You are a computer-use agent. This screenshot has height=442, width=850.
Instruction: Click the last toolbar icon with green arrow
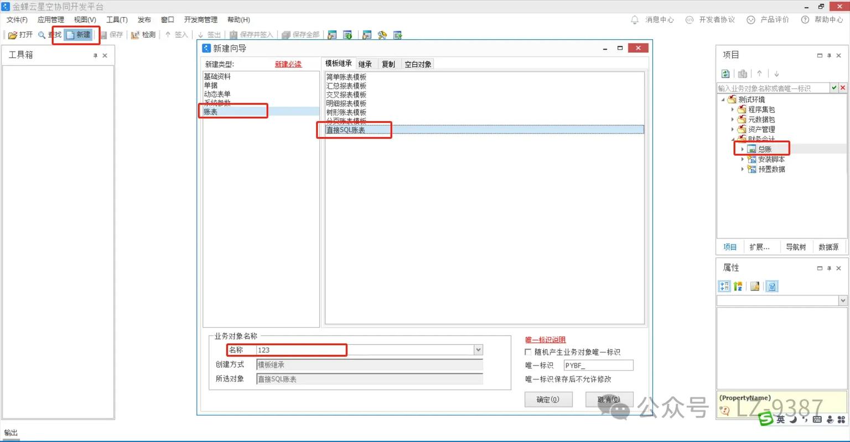click(398, 35)
